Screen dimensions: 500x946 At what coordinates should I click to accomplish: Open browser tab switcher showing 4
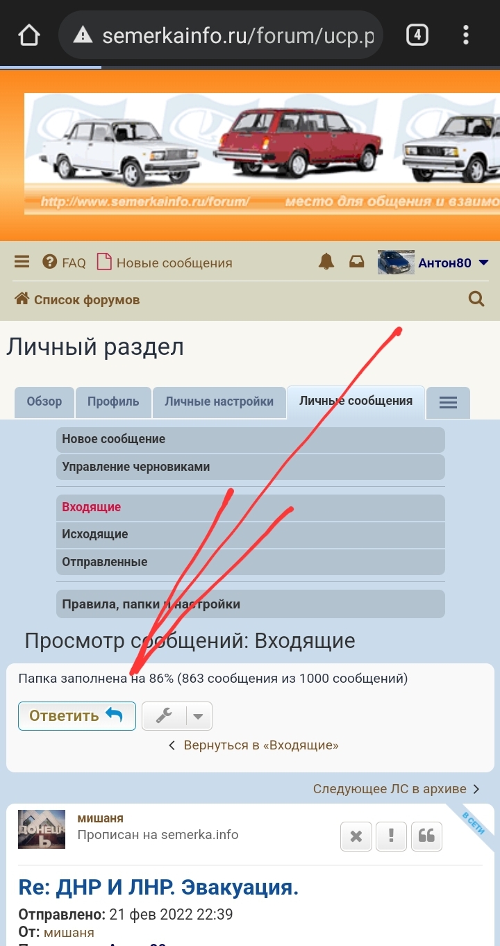pos(417,35)
